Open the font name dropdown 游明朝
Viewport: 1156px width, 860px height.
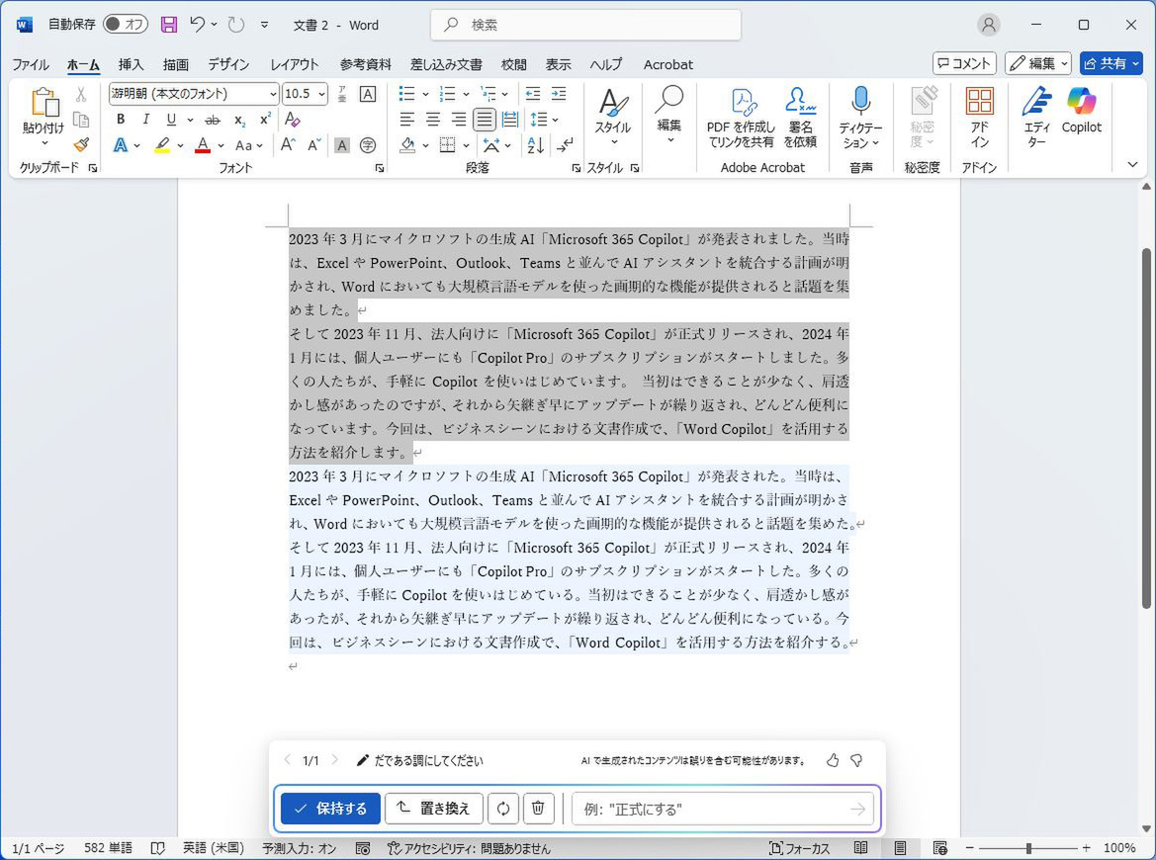click(x=273, y=94)
